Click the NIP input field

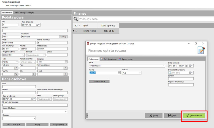coord(19,87)
